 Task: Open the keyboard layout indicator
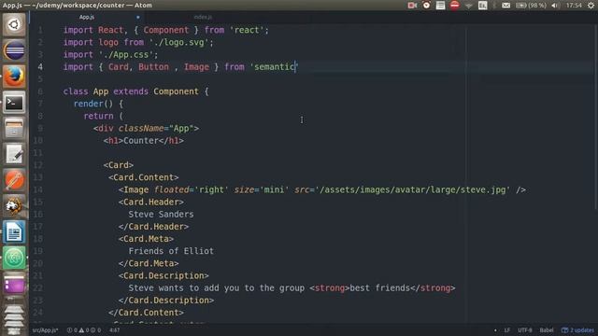[483, 6]
